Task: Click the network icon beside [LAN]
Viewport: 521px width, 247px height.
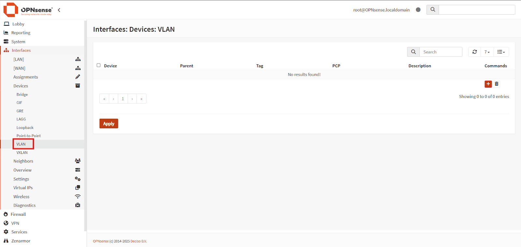Action: pyautogui.click(x=78, y=59)
